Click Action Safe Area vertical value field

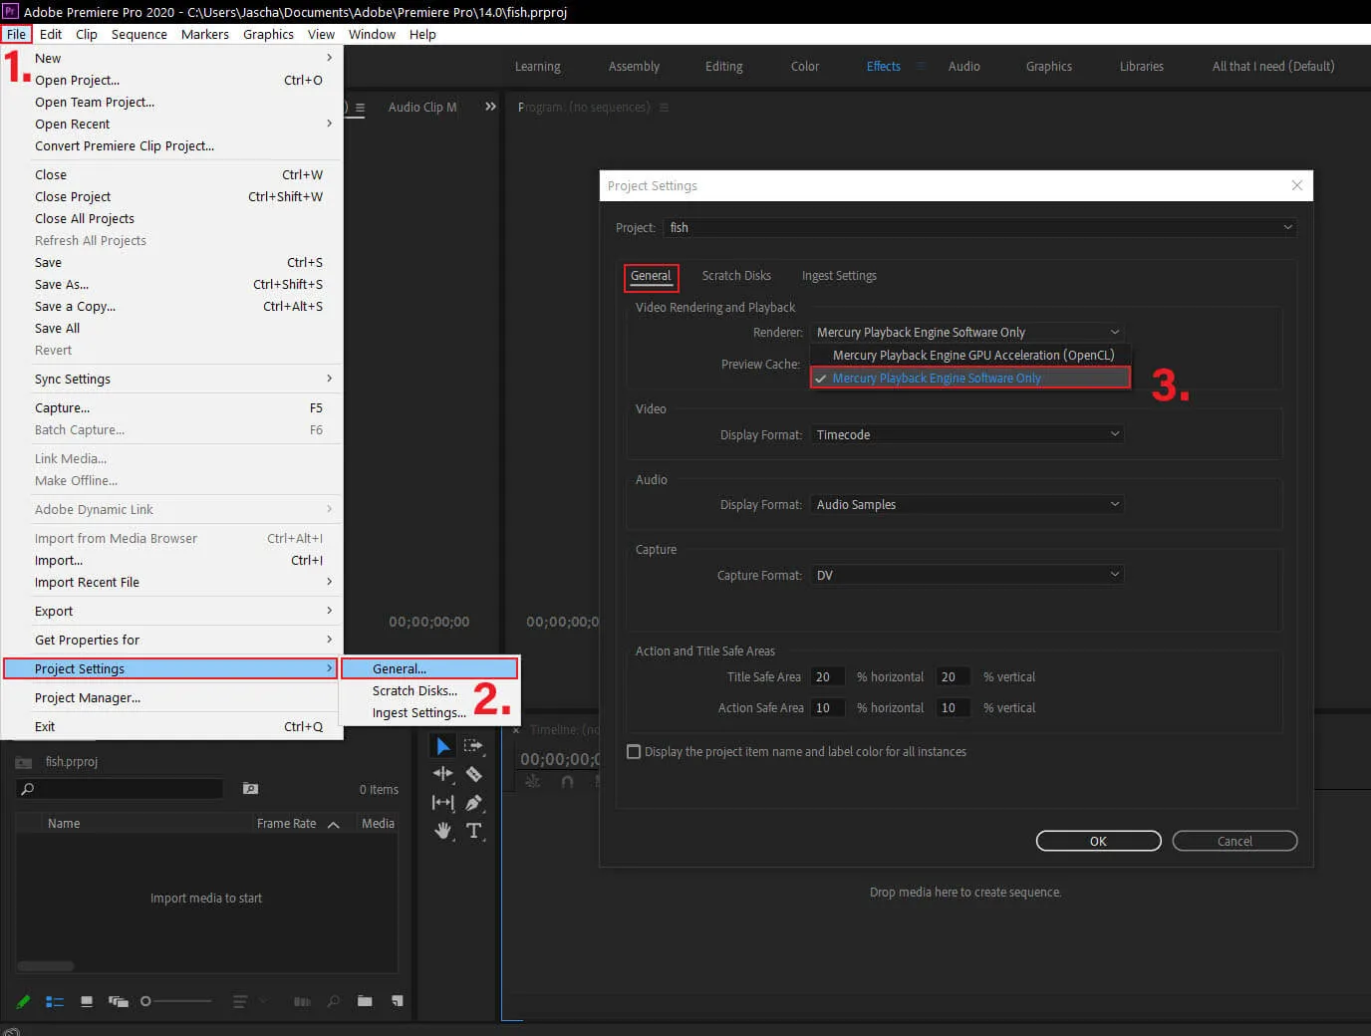[x=953, y=708]
